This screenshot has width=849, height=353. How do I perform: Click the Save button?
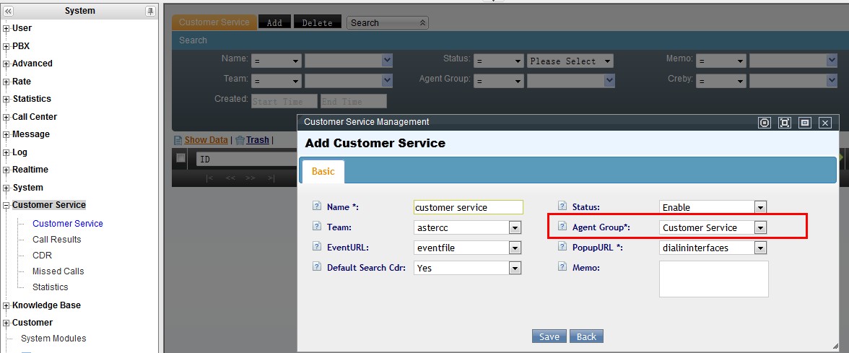tap(549, 336)
